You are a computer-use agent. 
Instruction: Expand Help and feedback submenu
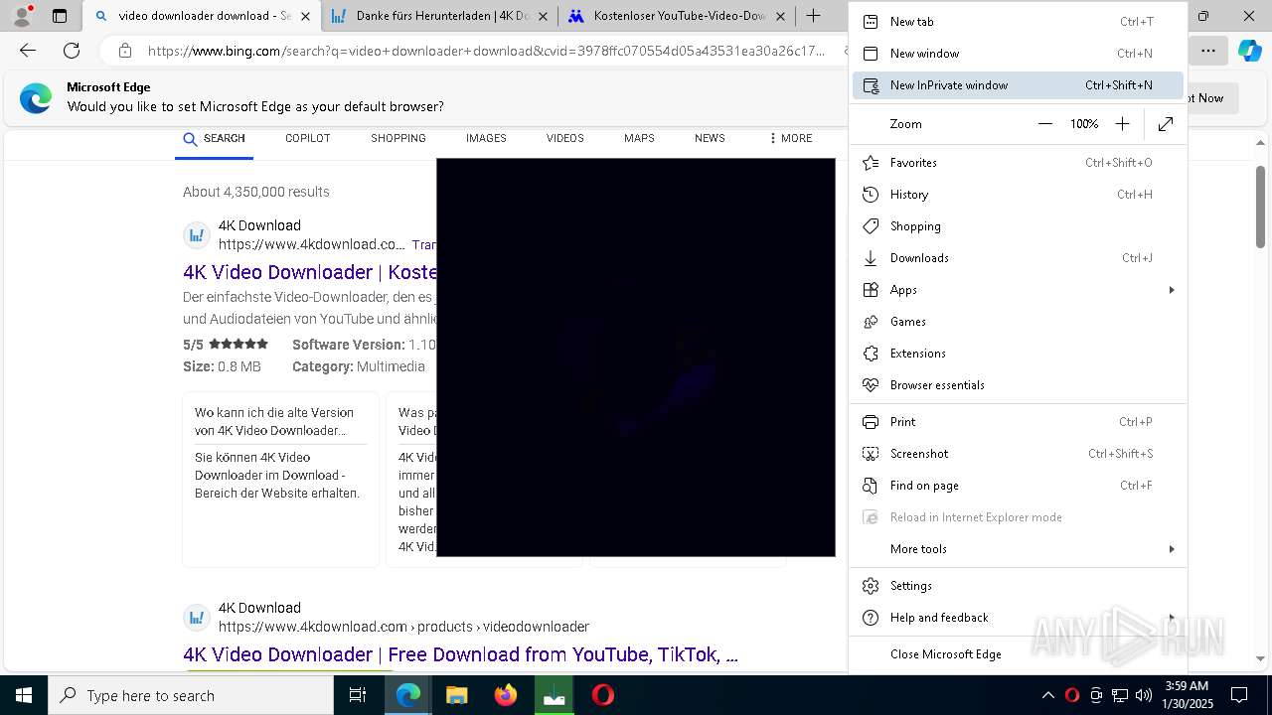(x=1018, y=618)
